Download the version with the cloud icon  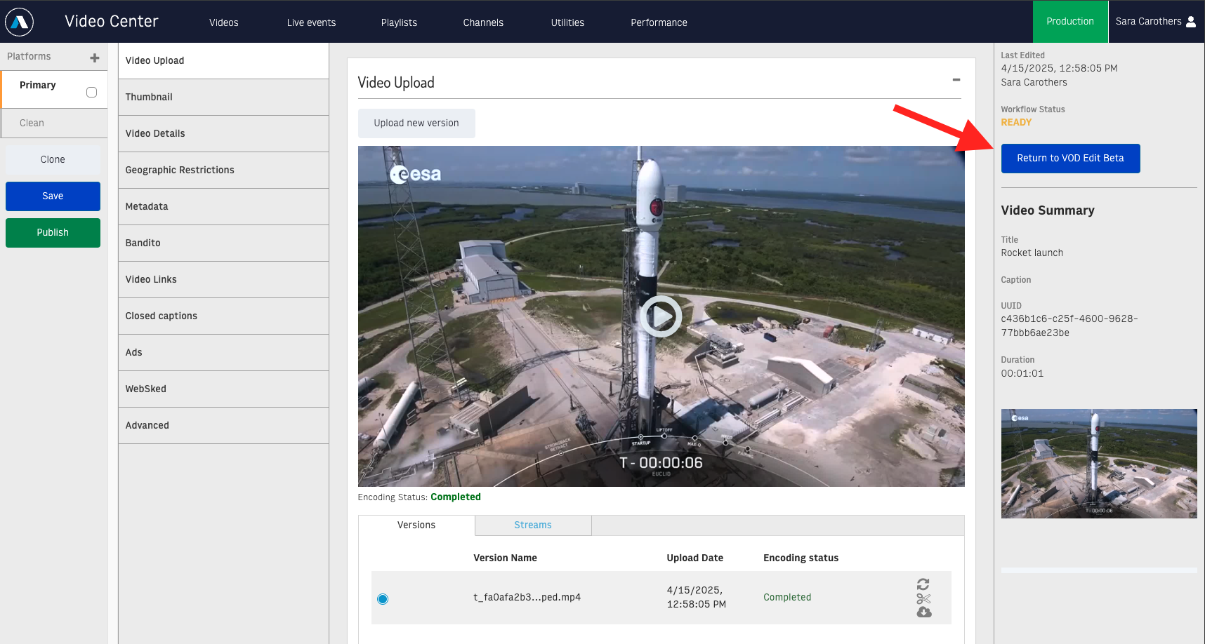click(924, 612)
